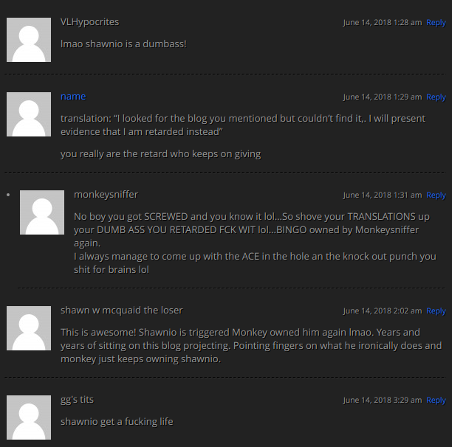Click monkeysniffer's avatar placeholder
452x447 pixels.
(x=42, y=212)
